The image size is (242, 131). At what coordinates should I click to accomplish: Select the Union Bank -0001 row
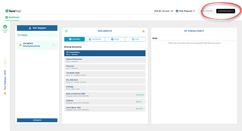pyautogui.click(x=105, y=109)
